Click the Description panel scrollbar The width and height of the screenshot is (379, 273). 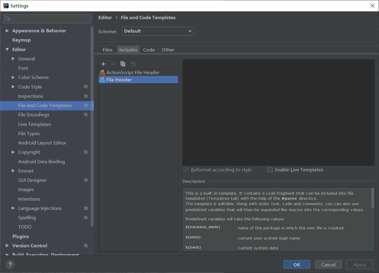[x=372, y=198]
